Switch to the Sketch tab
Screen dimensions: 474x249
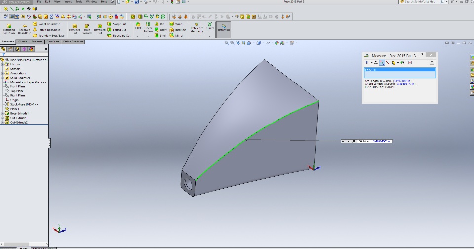tap(23, 42)
